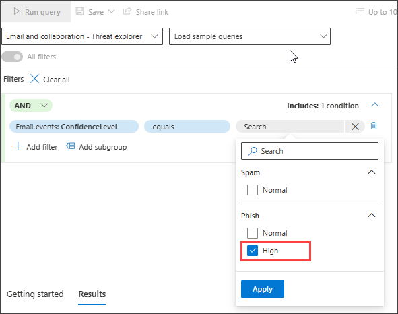Click the Search value field in filter row
The height and width of the screenshot is (314, 398).
point(290,127)
